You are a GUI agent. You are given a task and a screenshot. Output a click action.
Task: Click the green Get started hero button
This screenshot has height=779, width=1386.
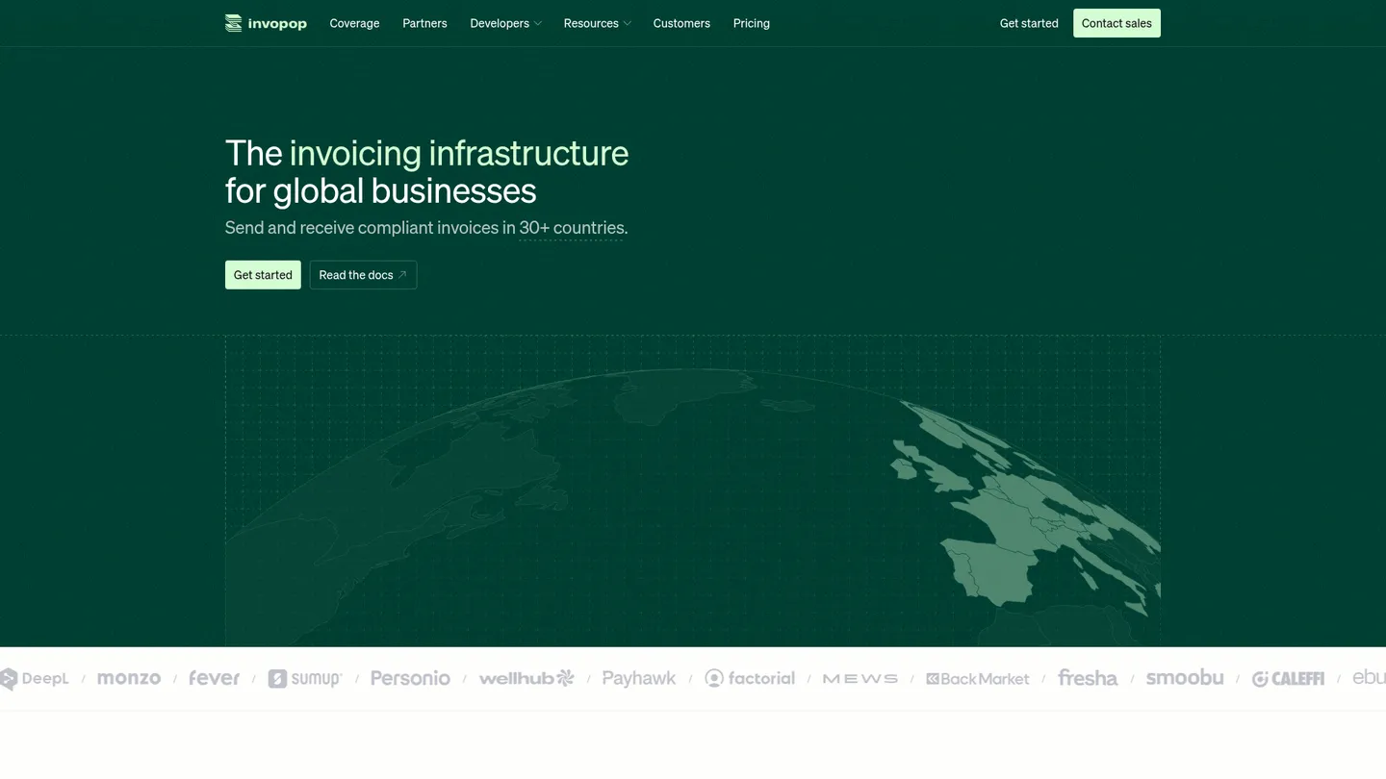[263, 275]
